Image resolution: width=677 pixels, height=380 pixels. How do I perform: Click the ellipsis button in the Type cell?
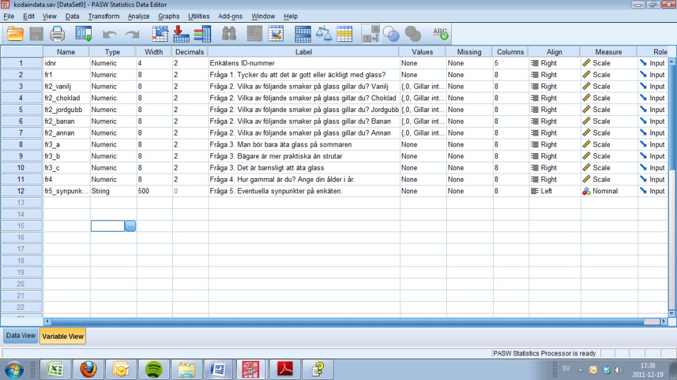[x=130, y=226]
